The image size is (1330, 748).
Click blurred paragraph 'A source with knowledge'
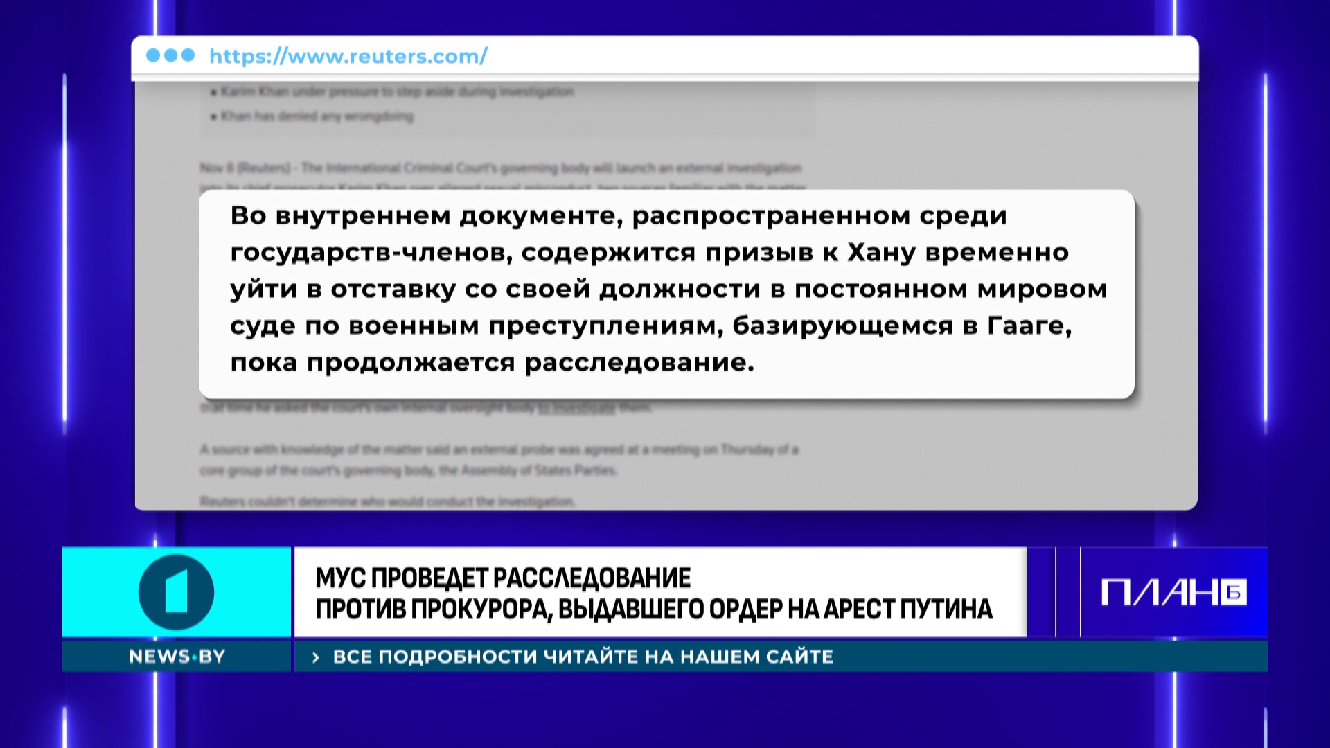499,460
